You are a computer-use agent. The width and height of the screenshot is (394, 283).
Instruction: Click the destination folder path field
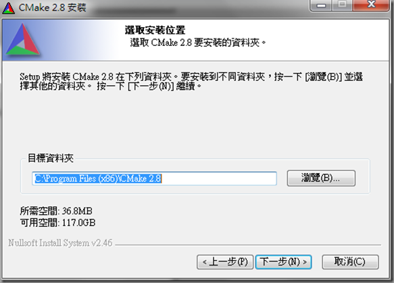(x=154, y=178)
